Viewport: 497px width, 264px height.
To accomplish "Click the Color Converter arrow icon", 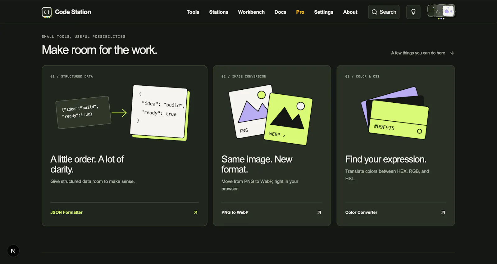I will [x=443, y=213].
